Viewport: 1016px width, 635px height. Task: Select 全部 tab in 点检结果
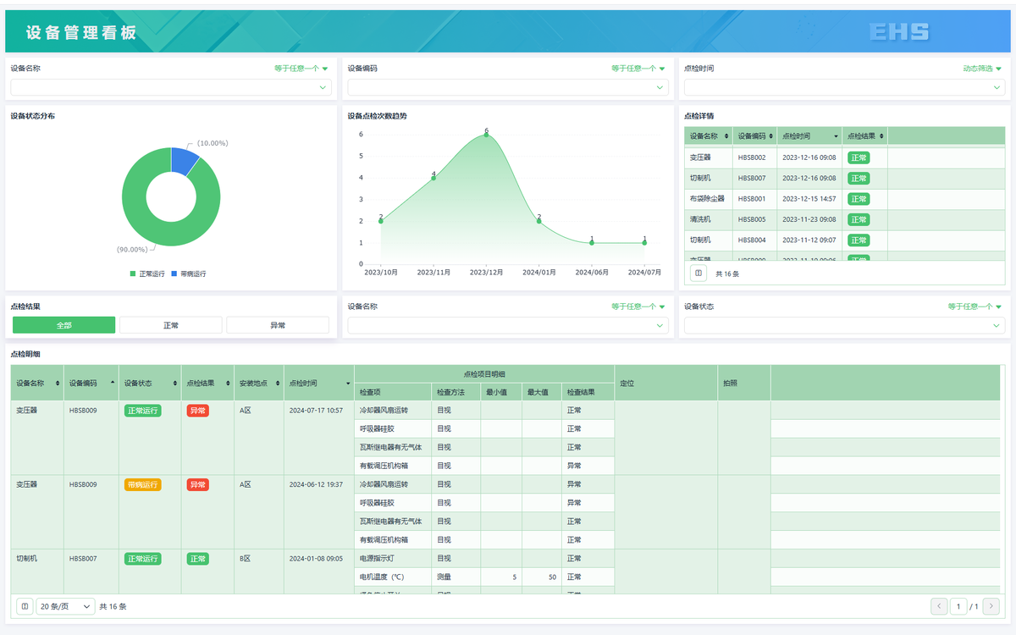coord(64,325)
